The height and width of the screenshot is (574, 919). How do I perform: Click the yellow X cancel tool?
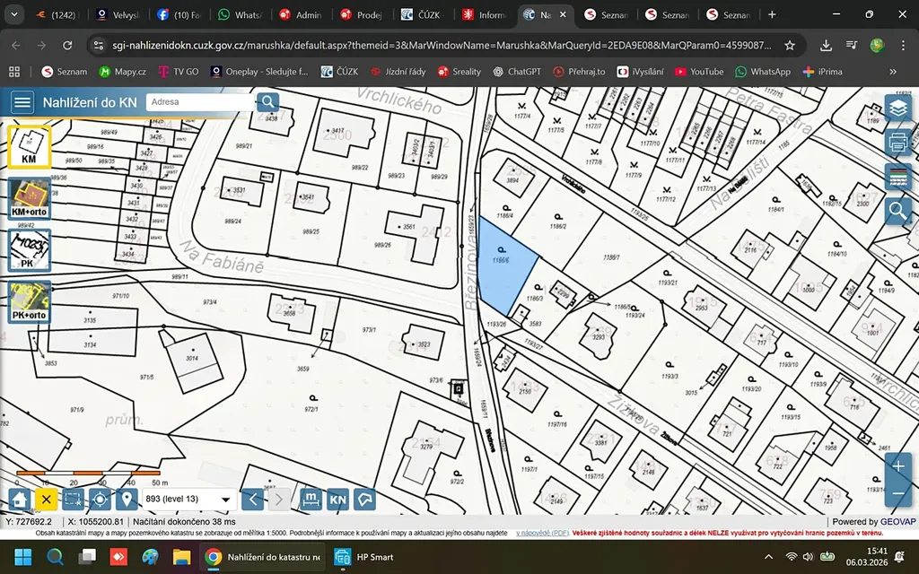tap(47, 500)
